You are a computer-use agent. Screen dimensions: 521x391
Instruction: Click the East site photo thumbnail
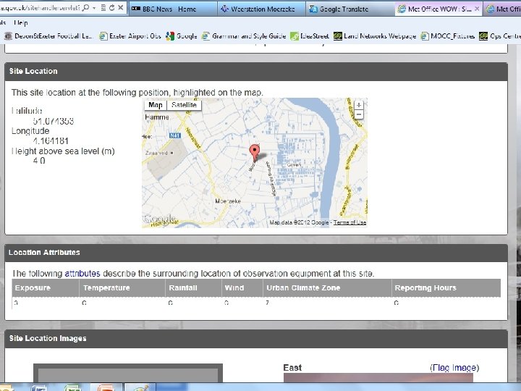(x=378, y=378)
